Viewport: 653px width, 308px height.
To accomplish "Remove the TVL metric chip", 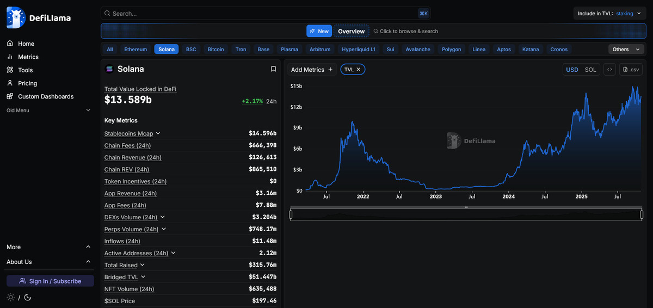I will coord(359,70).
